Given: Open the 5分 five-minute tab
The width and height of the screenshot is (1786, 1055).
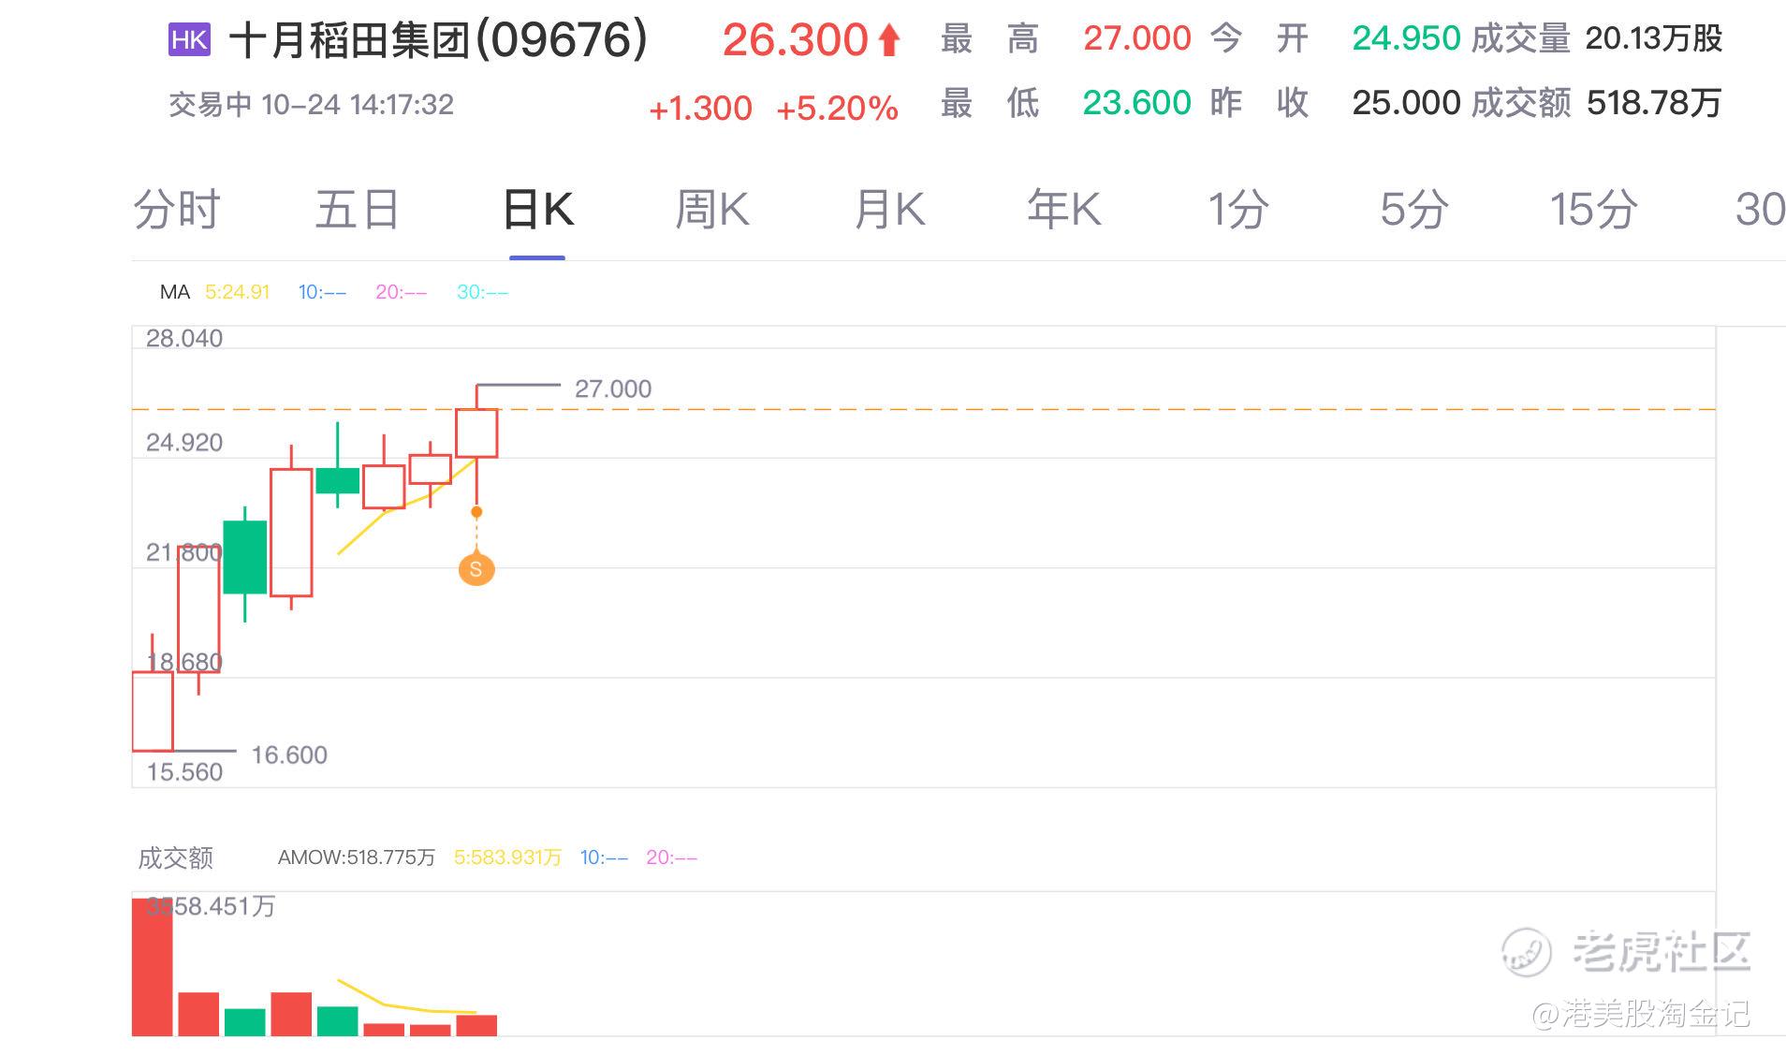Looking at the screenshot, I should pyautogui.click(x=1414, y=209).
